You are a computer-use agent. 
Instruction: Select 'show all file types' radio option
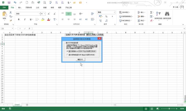point(81,55)
